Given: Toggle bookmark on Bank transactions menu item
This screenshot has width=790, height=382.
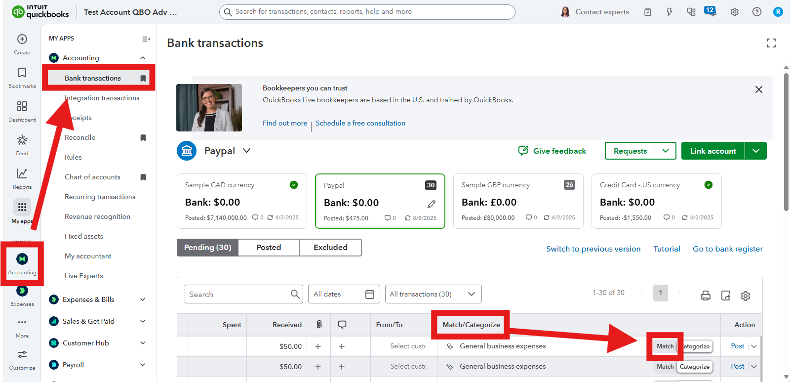Looking at the screenshot, I should pyautogui.click(x=143, y=78).
